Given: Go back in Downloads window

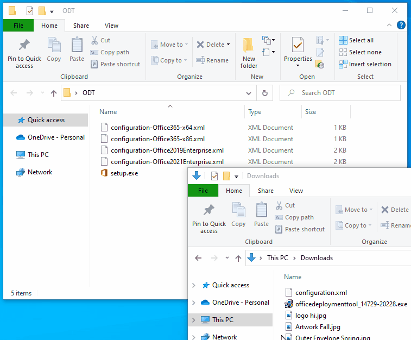Looking at the screenshot, I should [x=198, y=258].
